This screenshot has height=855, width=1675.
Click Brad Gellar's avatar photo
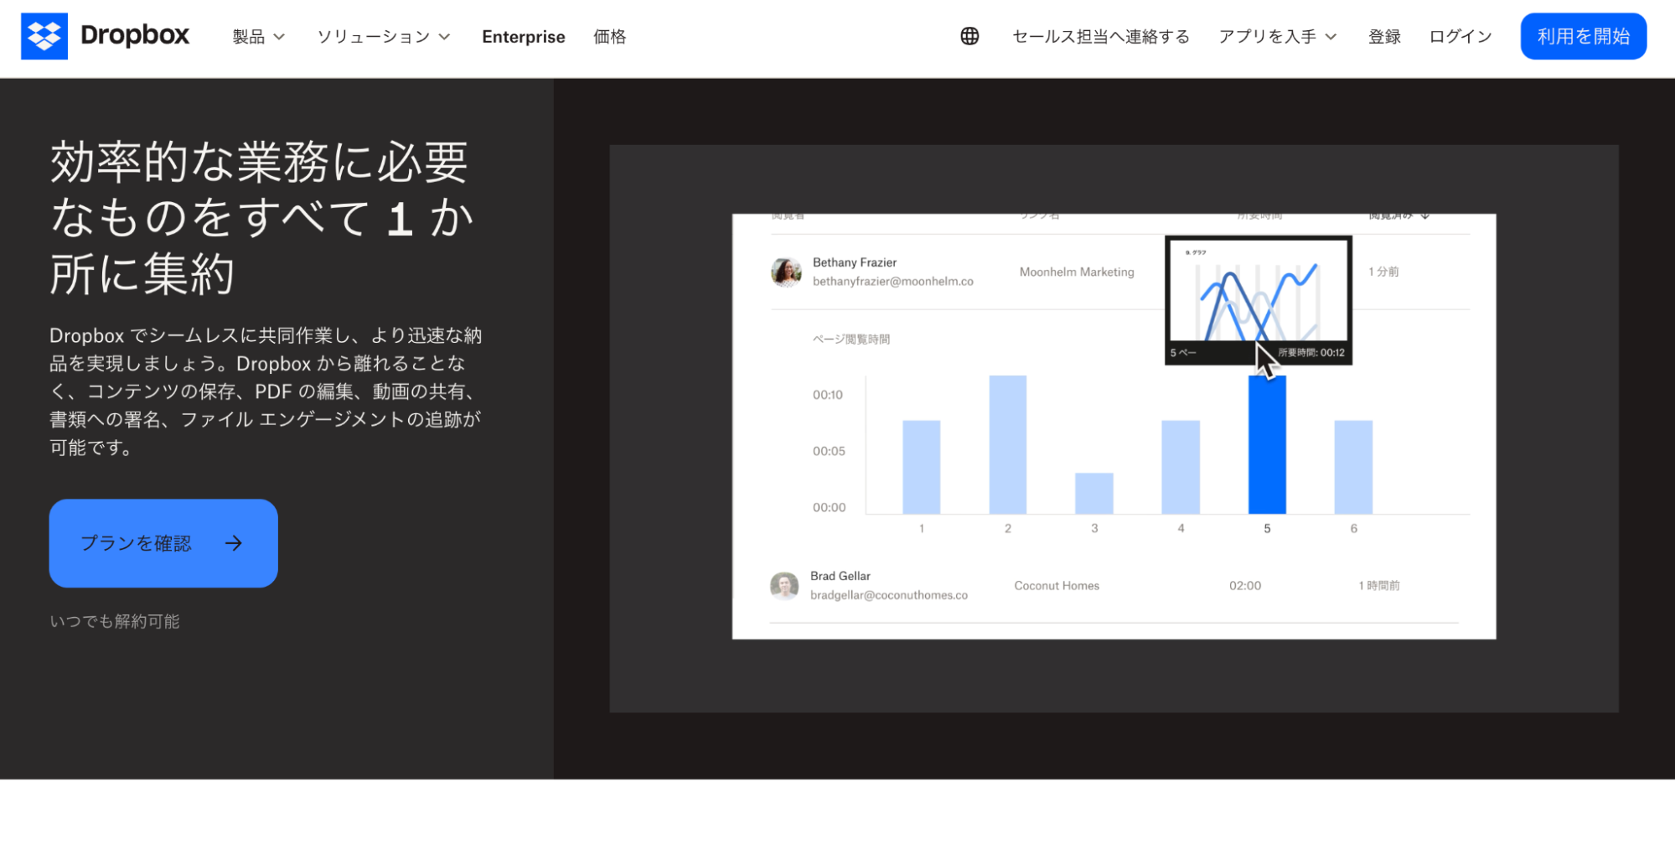click(784, 585)
